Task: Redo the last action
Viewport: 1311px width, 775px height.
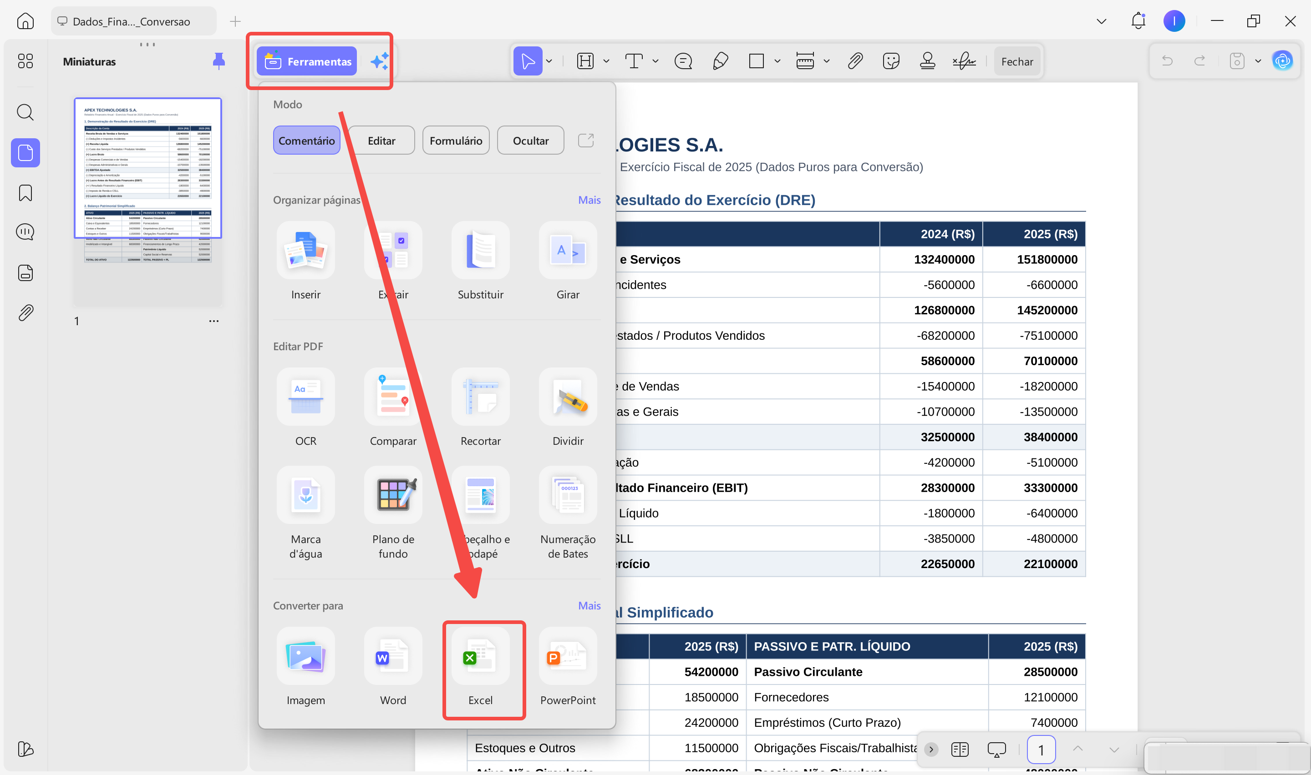Action: coord(1200,61)
